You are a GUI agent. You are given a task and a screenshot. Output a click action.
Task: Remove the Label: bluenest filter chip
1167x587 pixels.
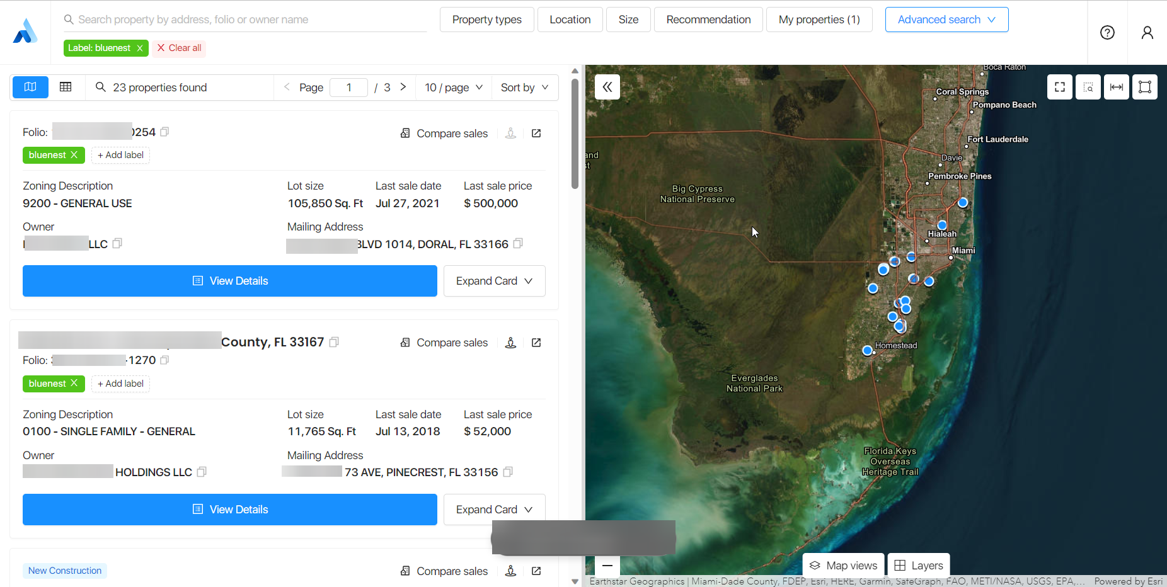[x=140, y=48]
